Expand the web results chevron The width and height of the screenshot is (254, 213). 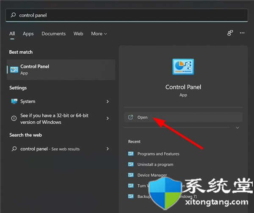pyautogui.click(x=107, y=149)
